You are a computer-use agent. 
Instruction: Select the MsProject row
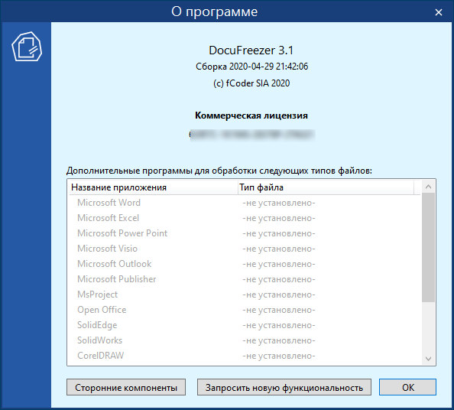pyautogui.click(x=245, y=294)
